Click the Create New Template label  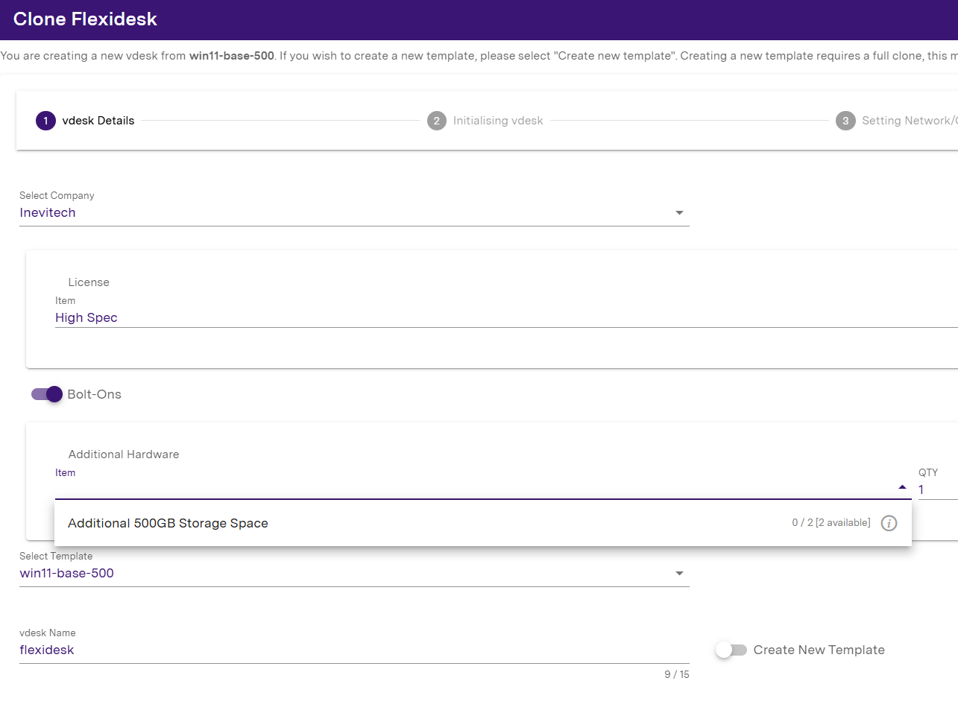[819, 650]
